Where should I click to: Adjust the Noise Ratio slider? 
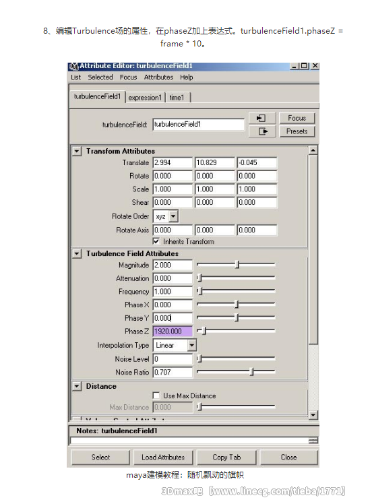pos(252,371)
